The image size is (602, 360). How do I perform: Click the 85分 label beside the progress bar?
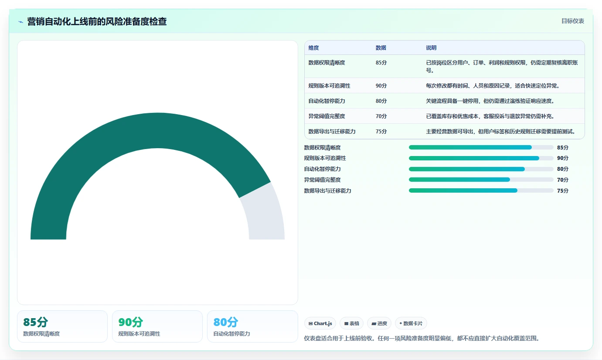563,148
